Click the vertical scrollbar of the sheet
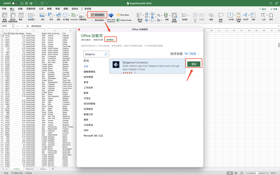The height and width of the screenshot is (175, 280). (279, 45)
